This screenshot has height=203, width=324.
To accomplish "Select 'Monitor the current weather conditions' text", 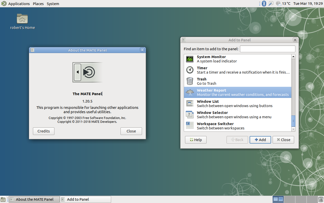I will [243, 95].
